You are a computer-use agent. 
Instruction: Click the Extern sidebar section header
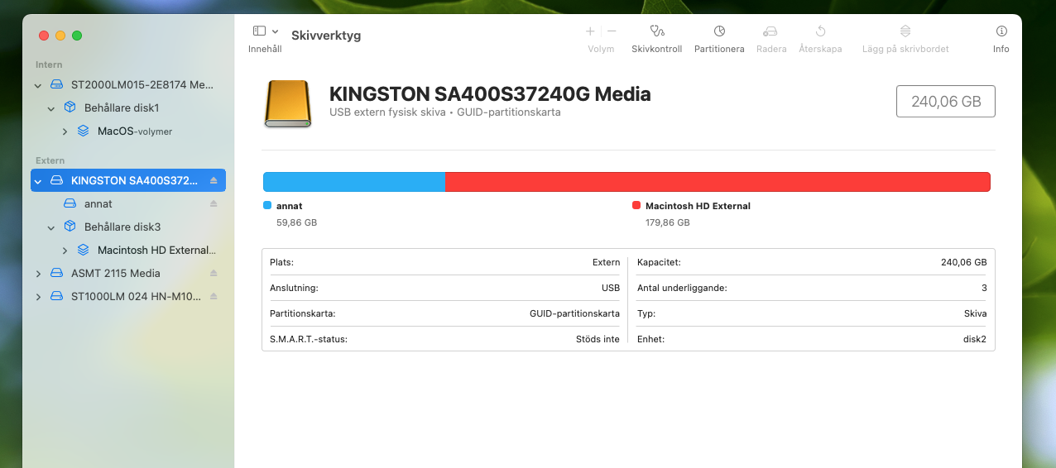pyautogui.click(x=50, y=160)
